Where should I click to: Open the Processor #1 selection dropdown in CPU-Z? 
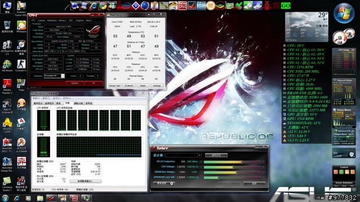[x=54, y=76]
